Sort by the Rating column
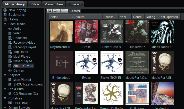Image resolution: width=184 pixels, height=109 pixels. [x=151, y=17]
